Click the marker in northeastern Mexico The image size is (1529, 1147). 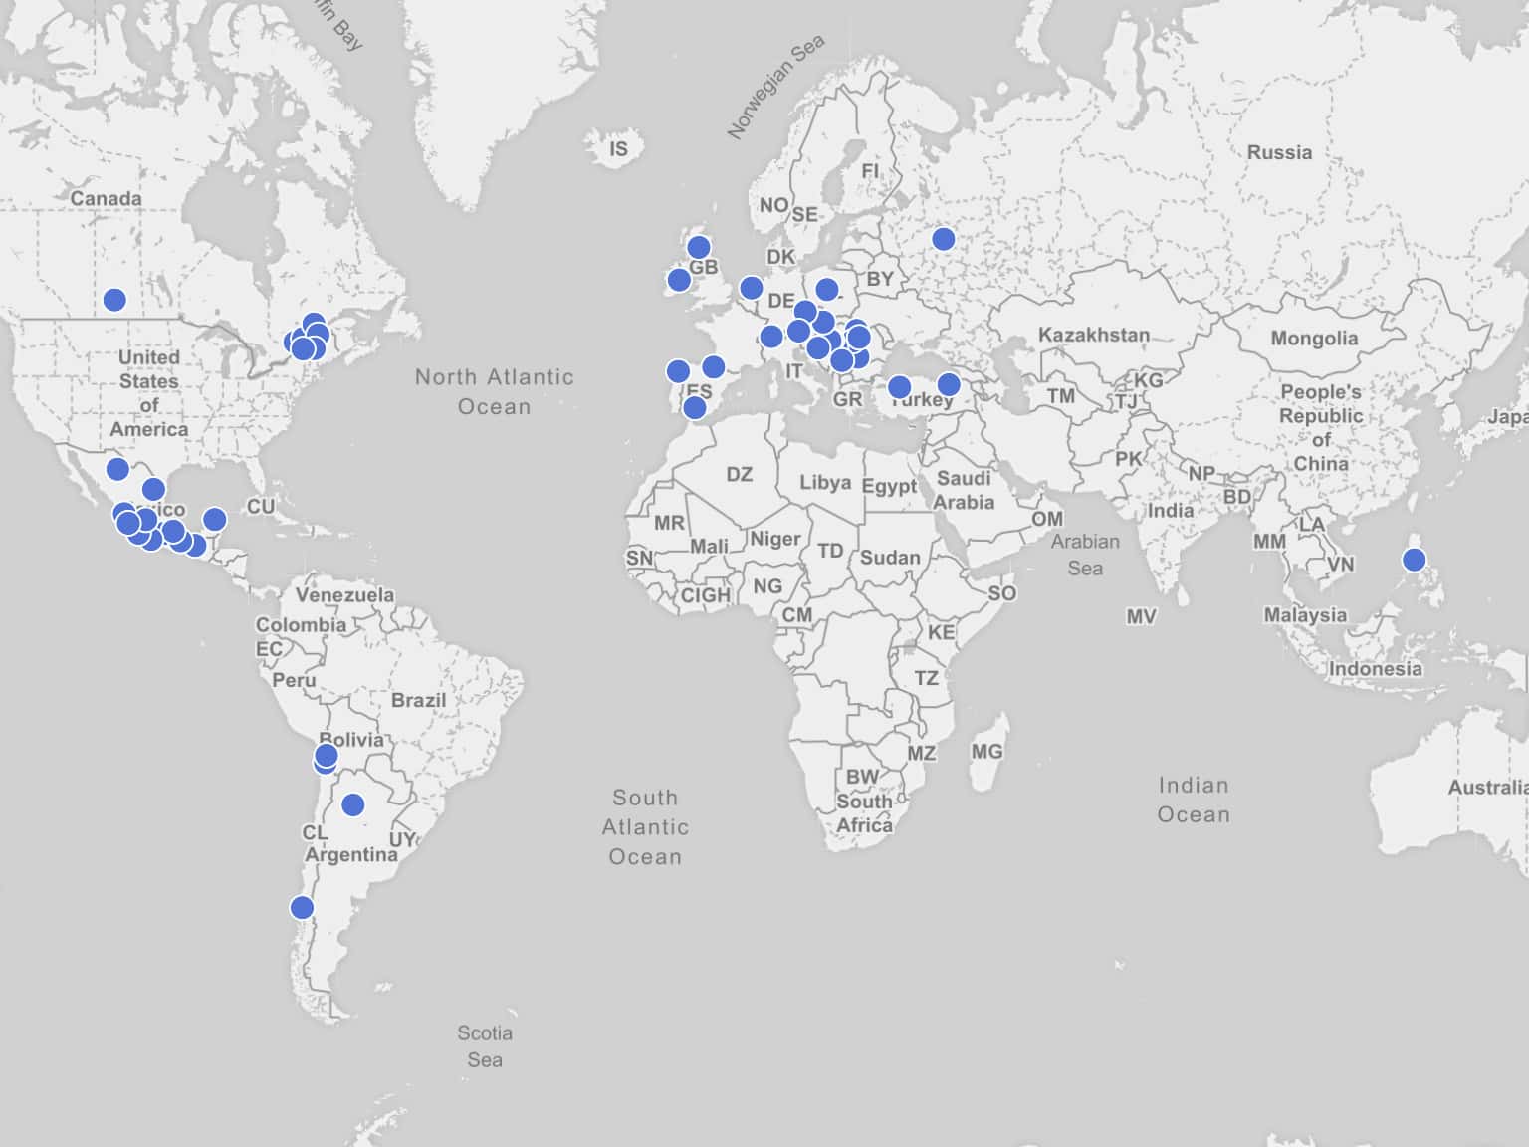153,489
